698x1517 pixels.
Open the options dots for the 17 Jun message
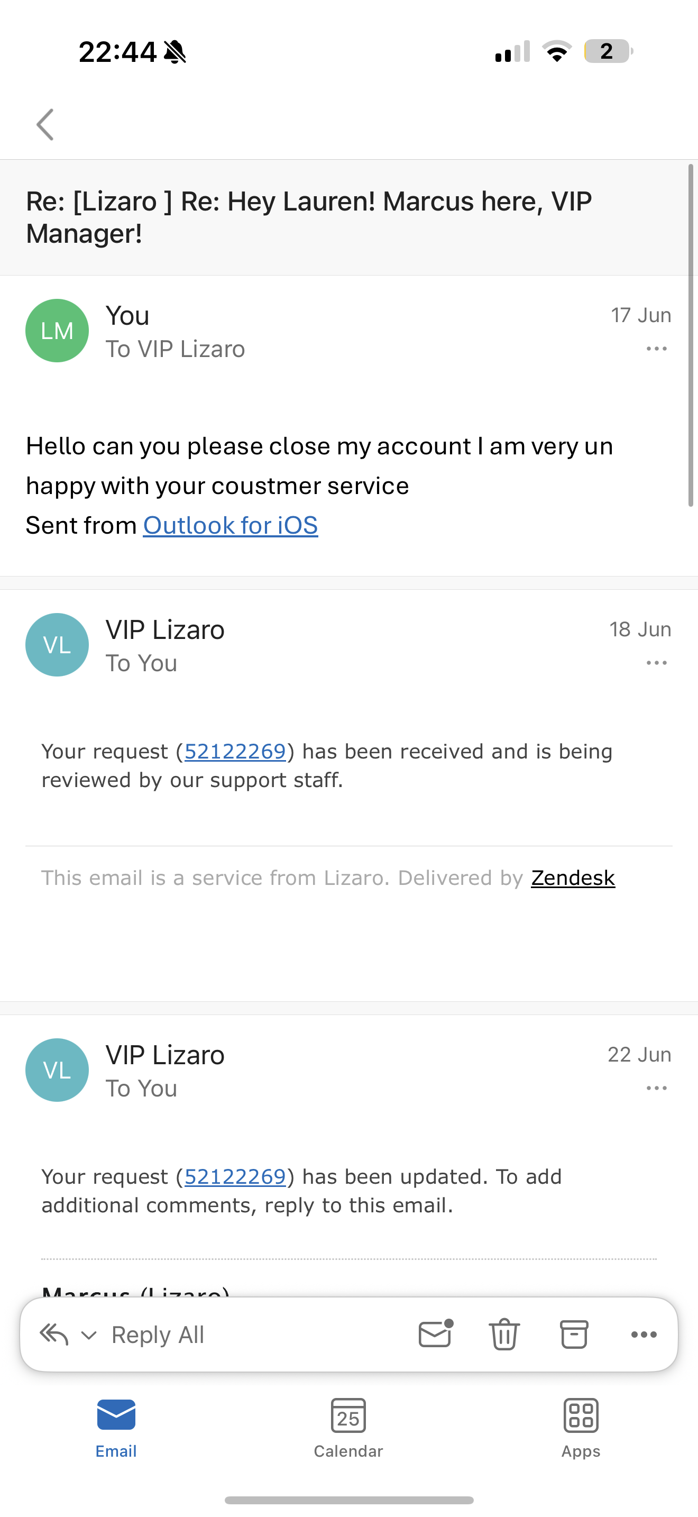(656, 349)
